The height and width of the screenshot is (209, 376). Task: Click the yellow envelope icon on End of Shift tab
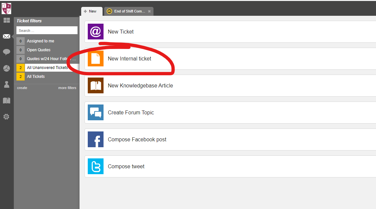click(x=109, y=11)
